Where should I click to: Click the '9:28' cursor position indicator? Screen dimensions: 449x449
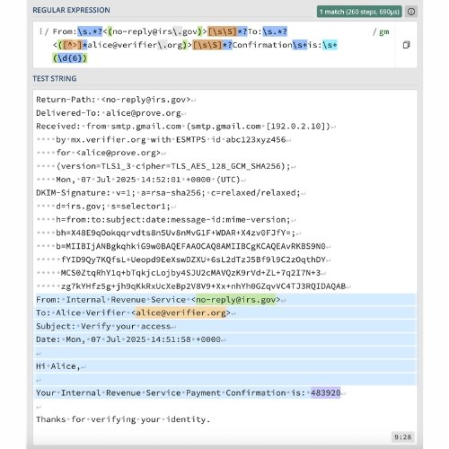[403, 437]
